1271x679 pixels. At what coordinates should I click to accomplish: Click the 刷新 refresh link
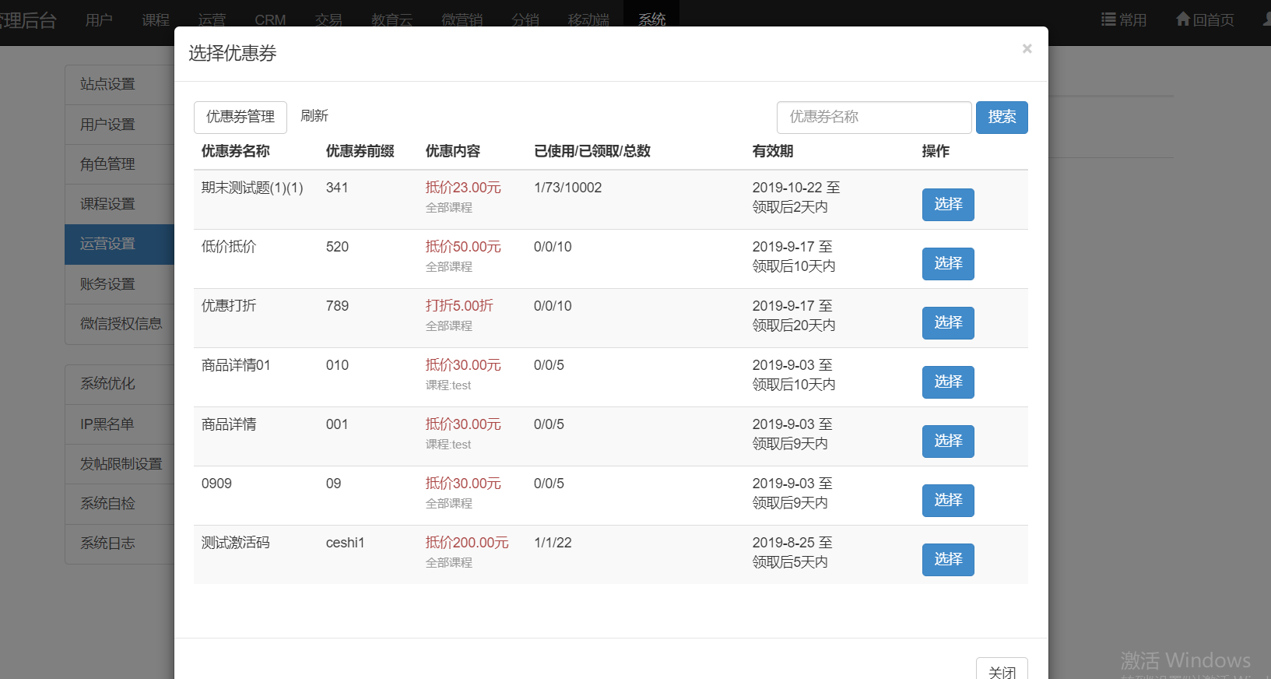[314, 116]
